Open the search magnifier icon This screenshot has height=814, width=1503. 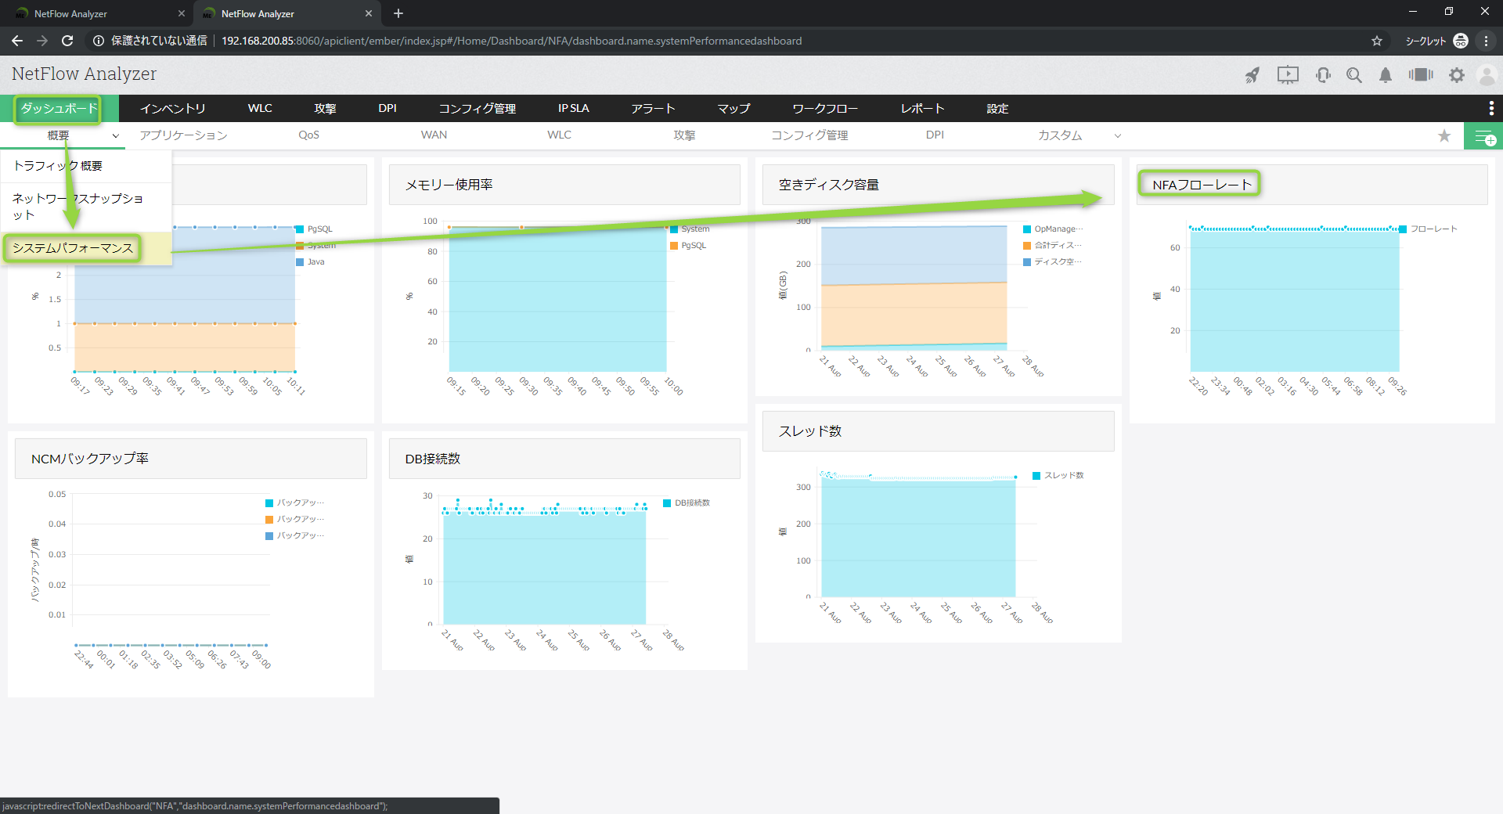1354,75
